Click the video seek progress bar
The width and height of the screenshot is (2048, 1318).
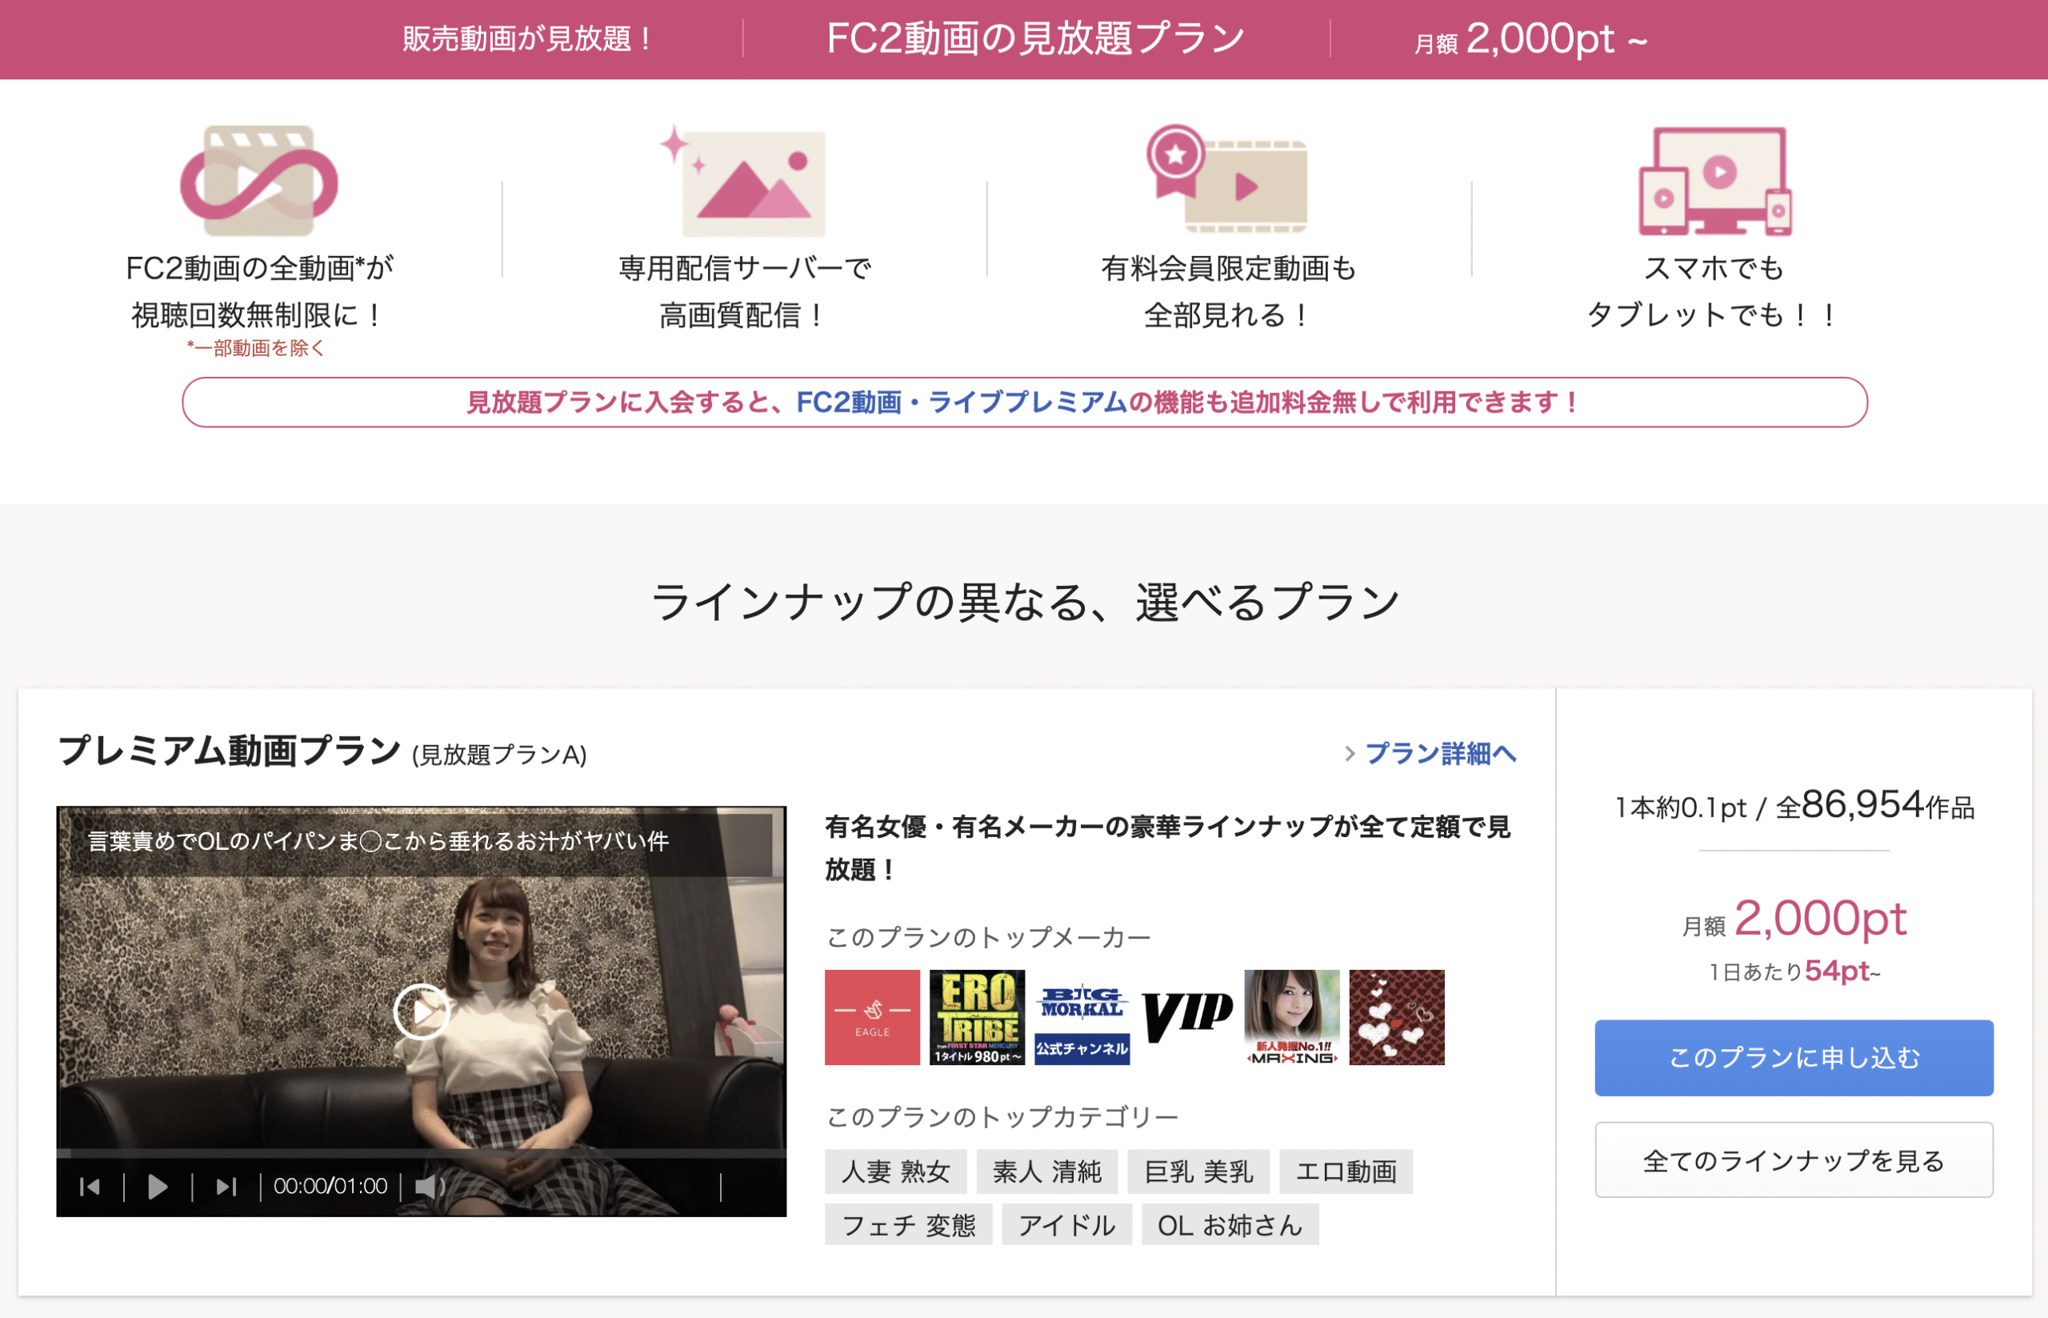tap(421, 1153)
